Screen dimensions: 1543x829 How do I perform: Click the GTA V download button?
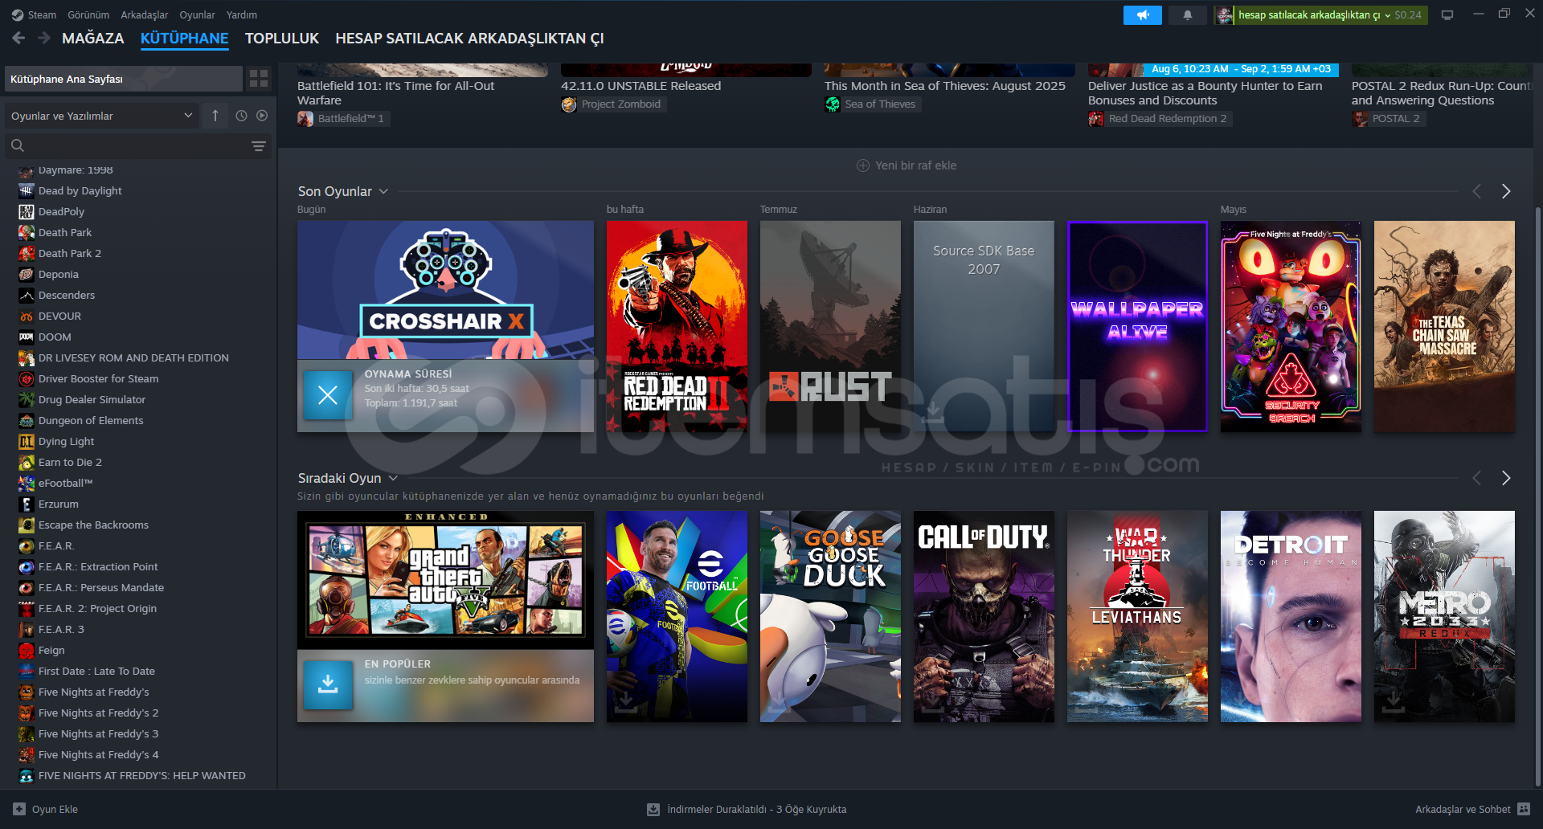[328, 685]
